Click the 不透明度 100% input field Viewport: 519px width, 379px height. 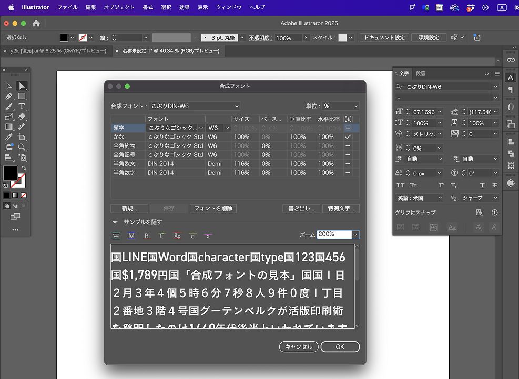click(288, 38)
